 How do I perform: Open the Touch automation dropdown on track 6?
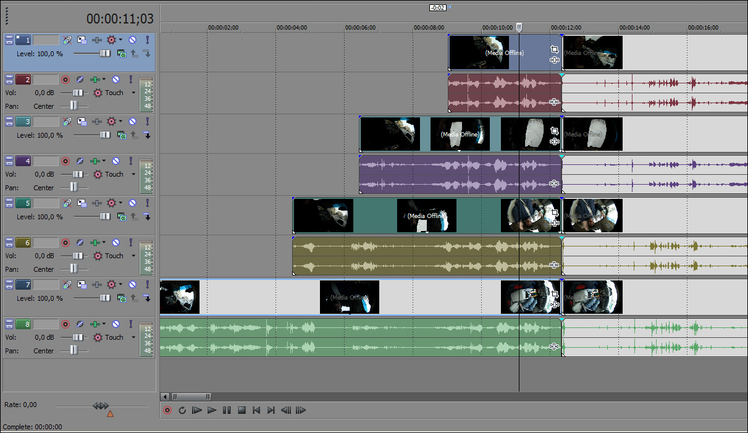pos(133,256)
